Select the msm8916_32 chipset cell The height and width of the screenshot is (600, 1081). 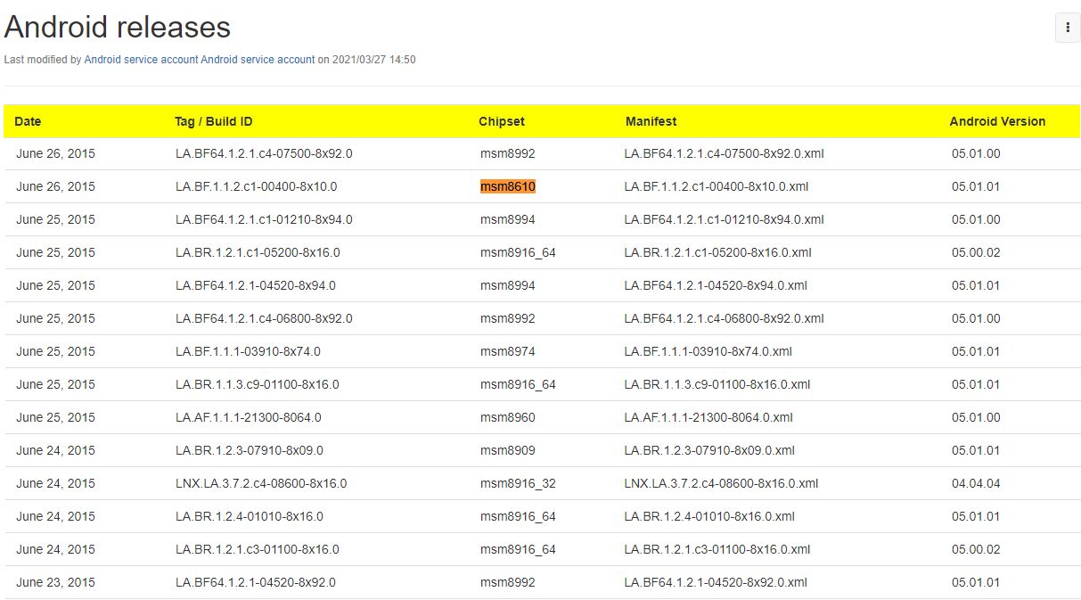[x=518, y=483]
